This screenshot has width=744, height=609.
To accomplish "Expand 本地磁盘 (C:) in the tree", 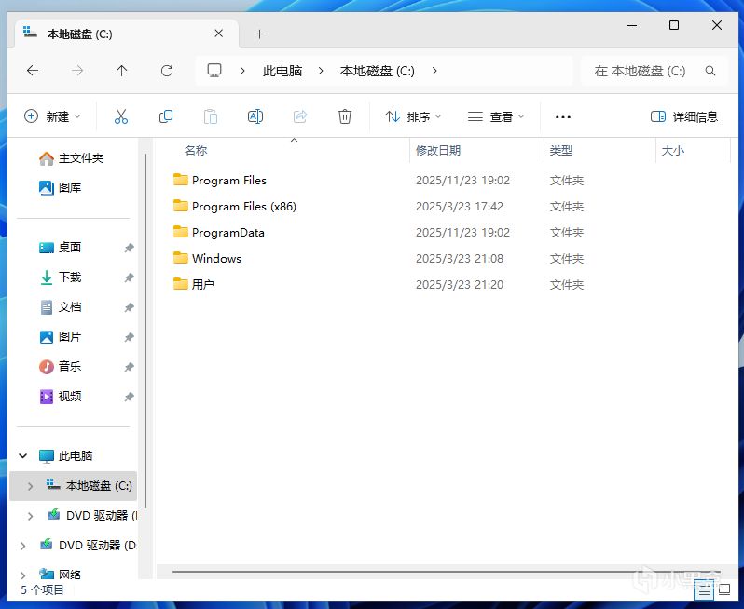I will [x=31, y=486].
